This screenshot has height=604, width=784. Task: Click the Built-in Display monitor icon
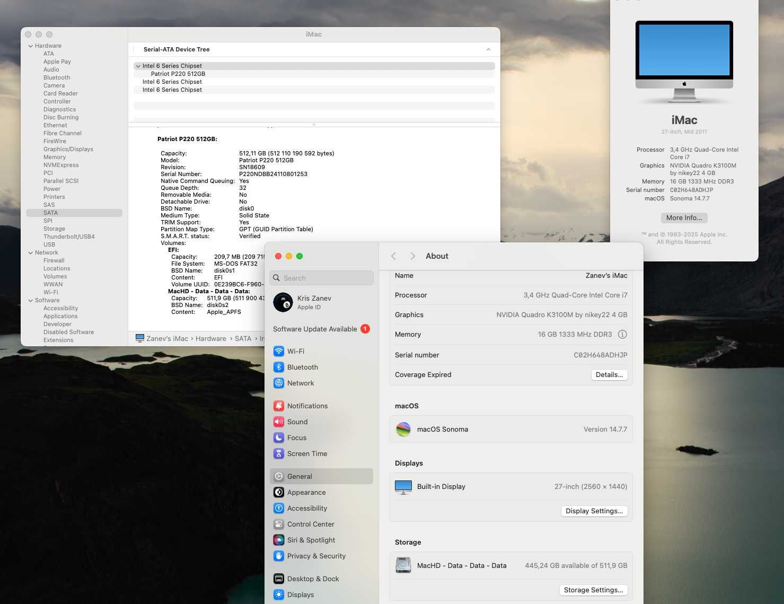click(x=403, y=487)
